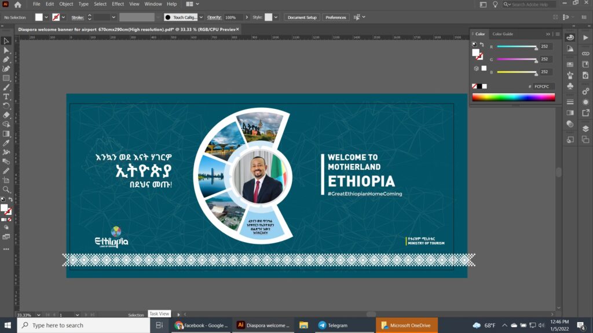Select the Diaspora welcome banner document tab
This screenshot has height=333, width=593.
[128, 29]
